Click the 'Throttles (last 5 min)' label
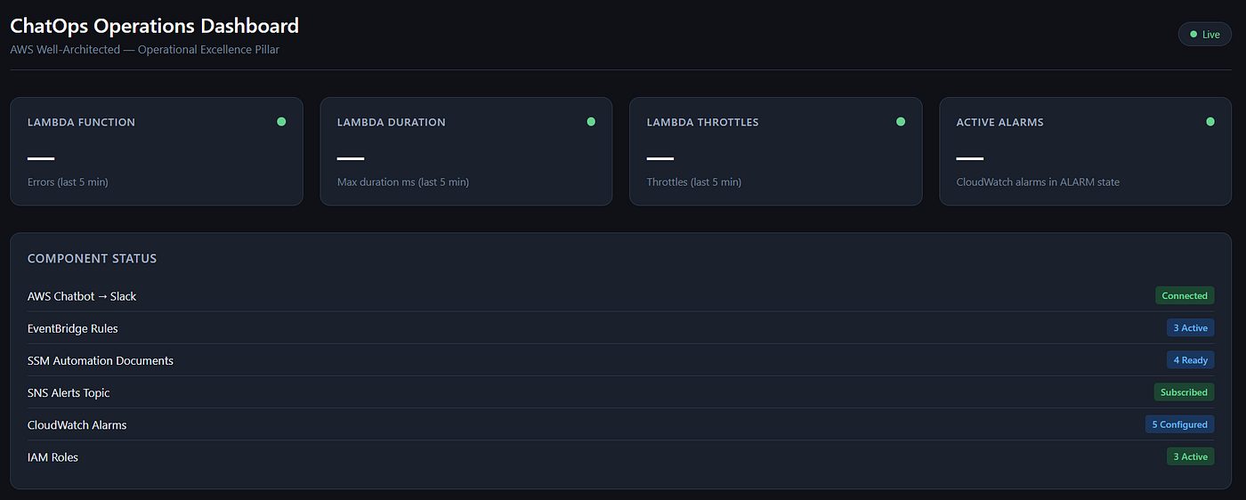This screenshot has height=500, width=1246. [x=694, y=182]
